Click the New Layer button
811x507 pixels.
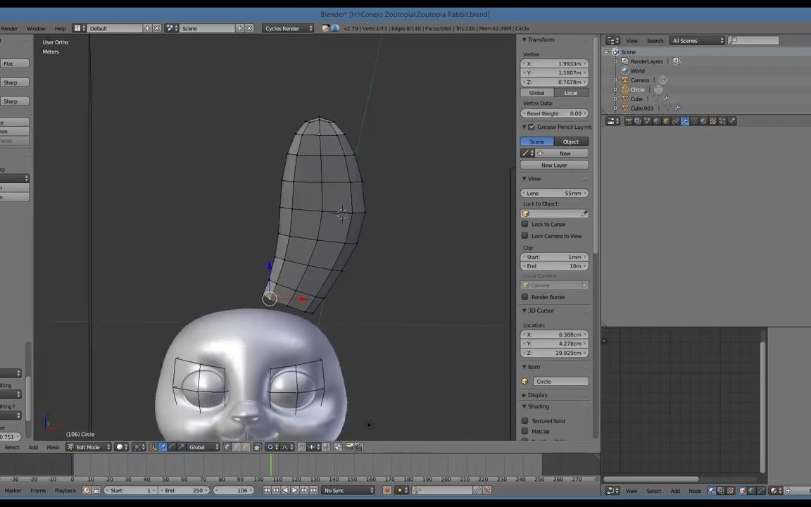[554, 165]
